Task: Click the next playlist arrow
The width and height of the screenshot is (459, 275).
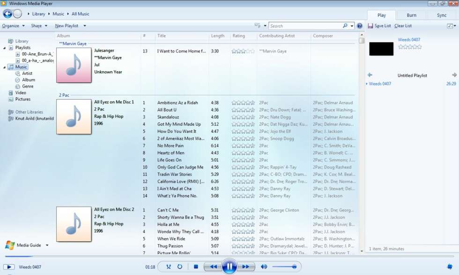Action: (x=454, y=75)
